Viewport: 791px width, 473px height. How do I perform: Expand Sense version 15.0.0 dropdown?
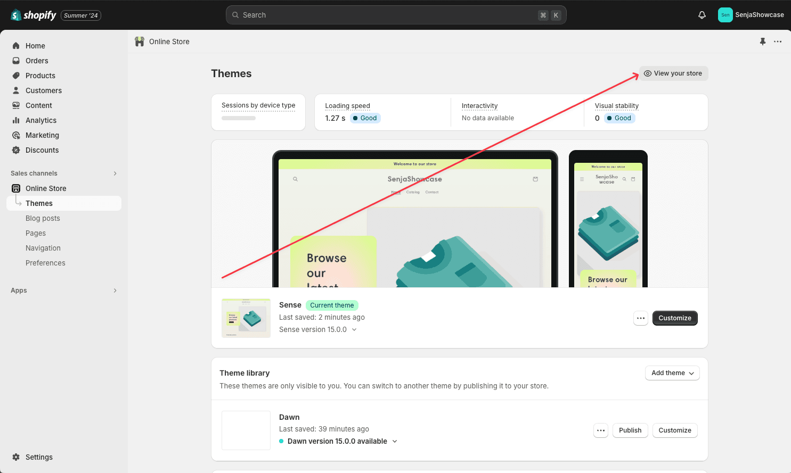pos(318,329)
